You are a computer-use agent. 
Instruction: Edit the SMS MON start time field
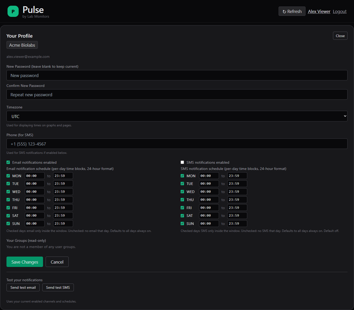(209, 176)
